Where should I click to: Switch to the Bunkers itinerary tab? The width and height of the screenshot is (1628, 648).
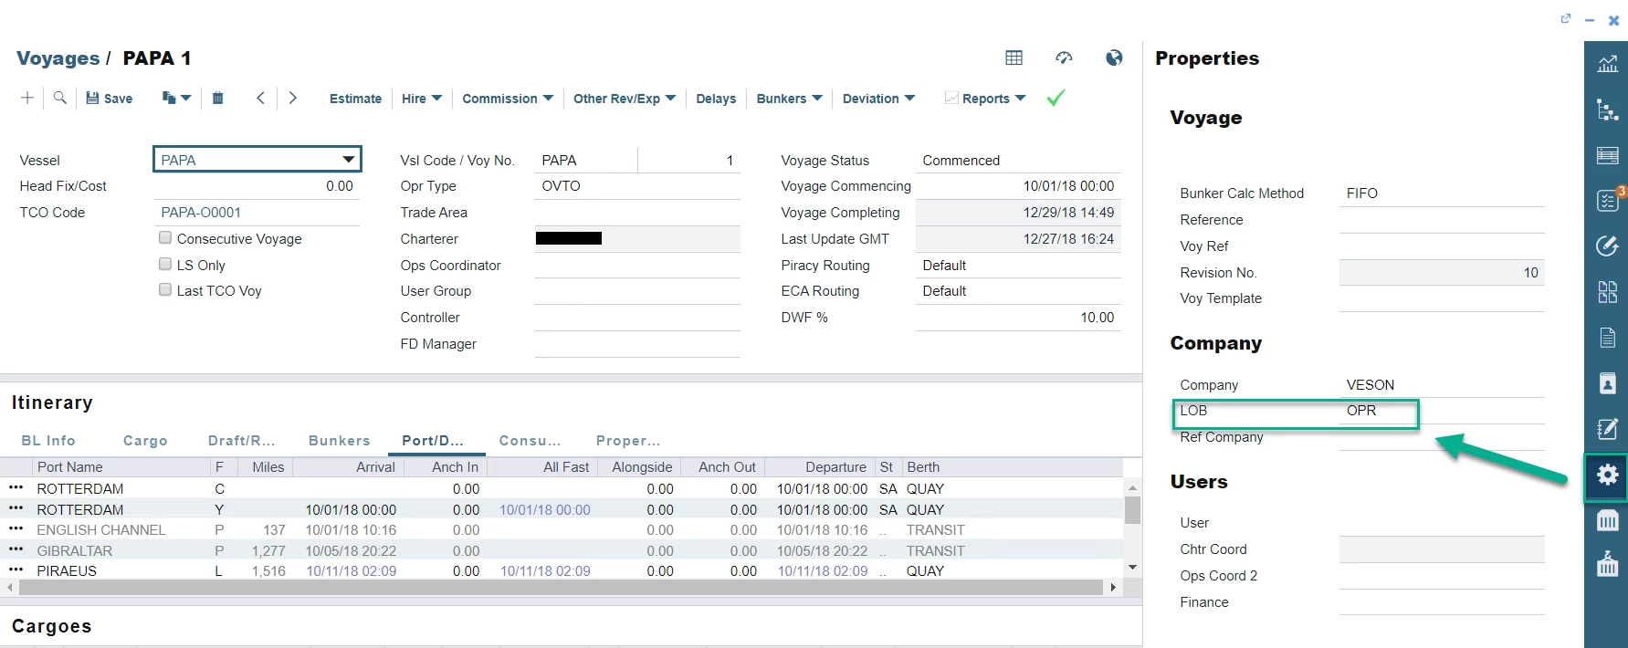339,441
